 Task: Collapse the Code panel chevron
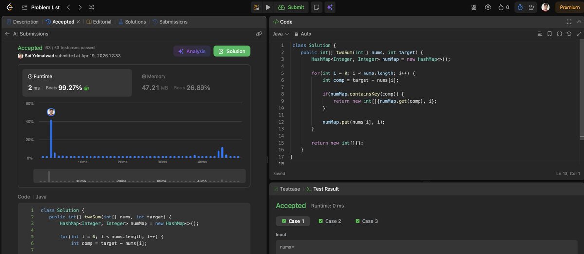(579, 22)
